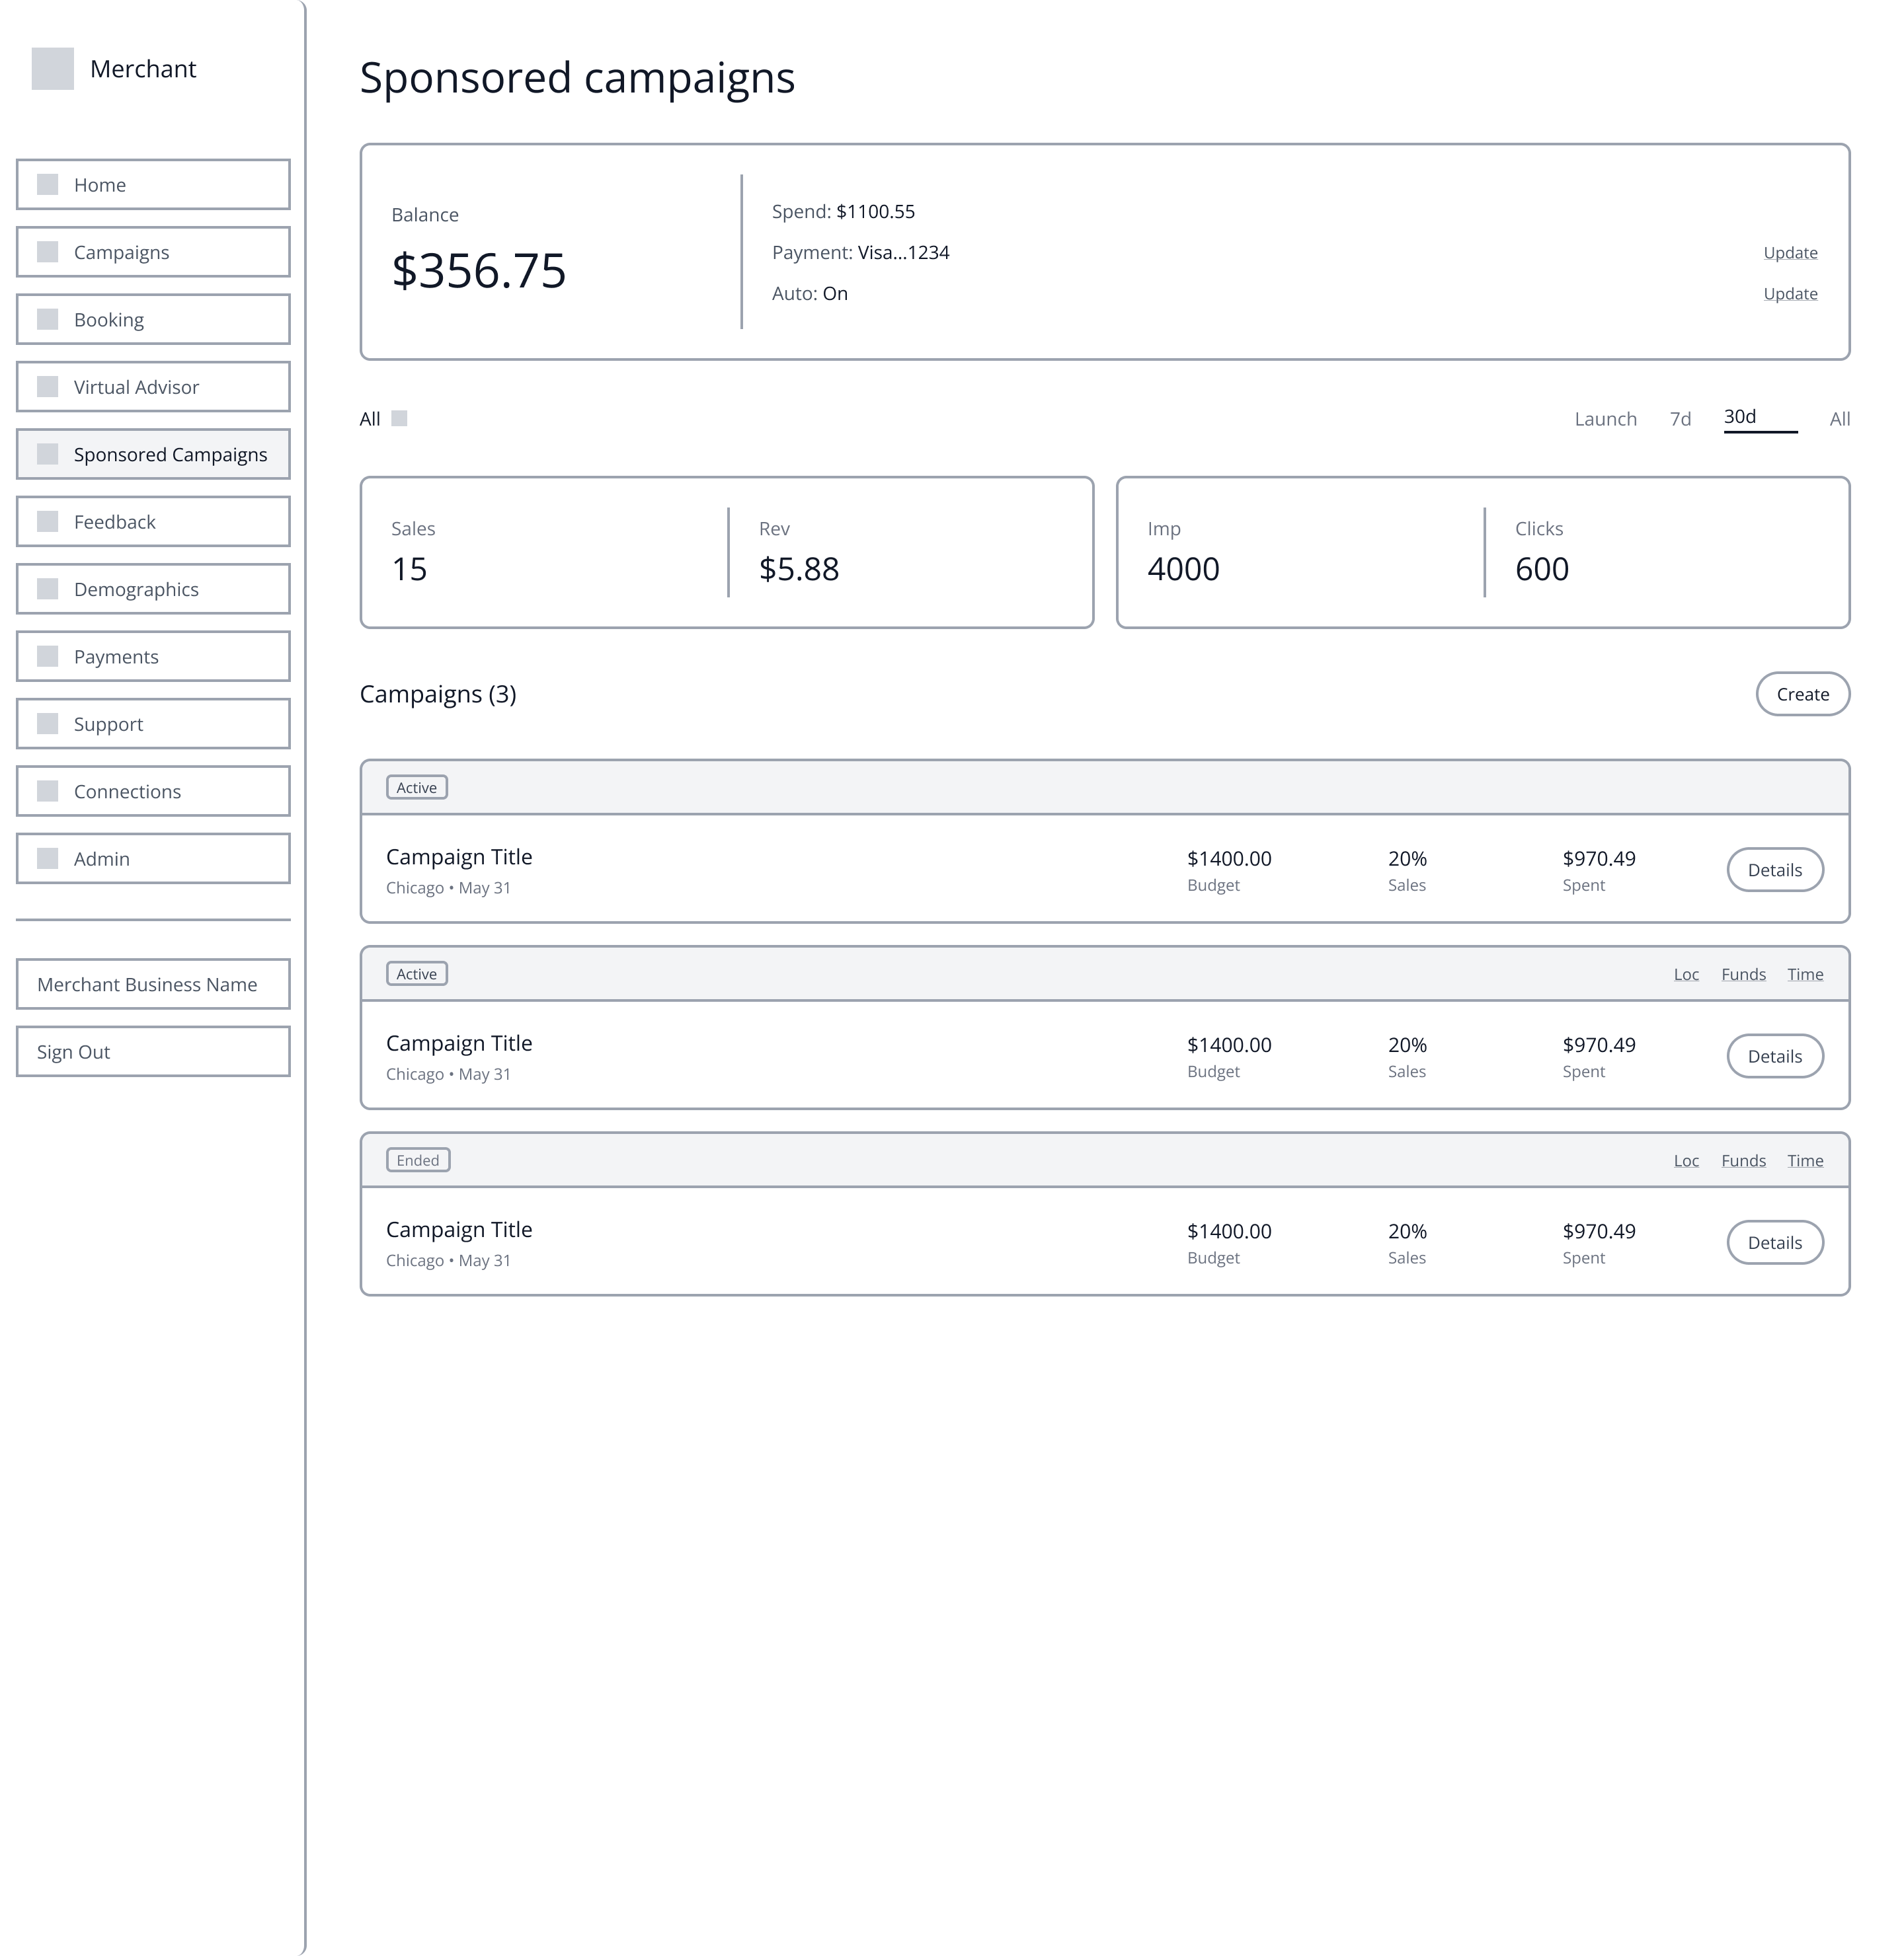Click the Clicks value 600
Screen dimensions: 1904x1956
[x=1541, y=569]
